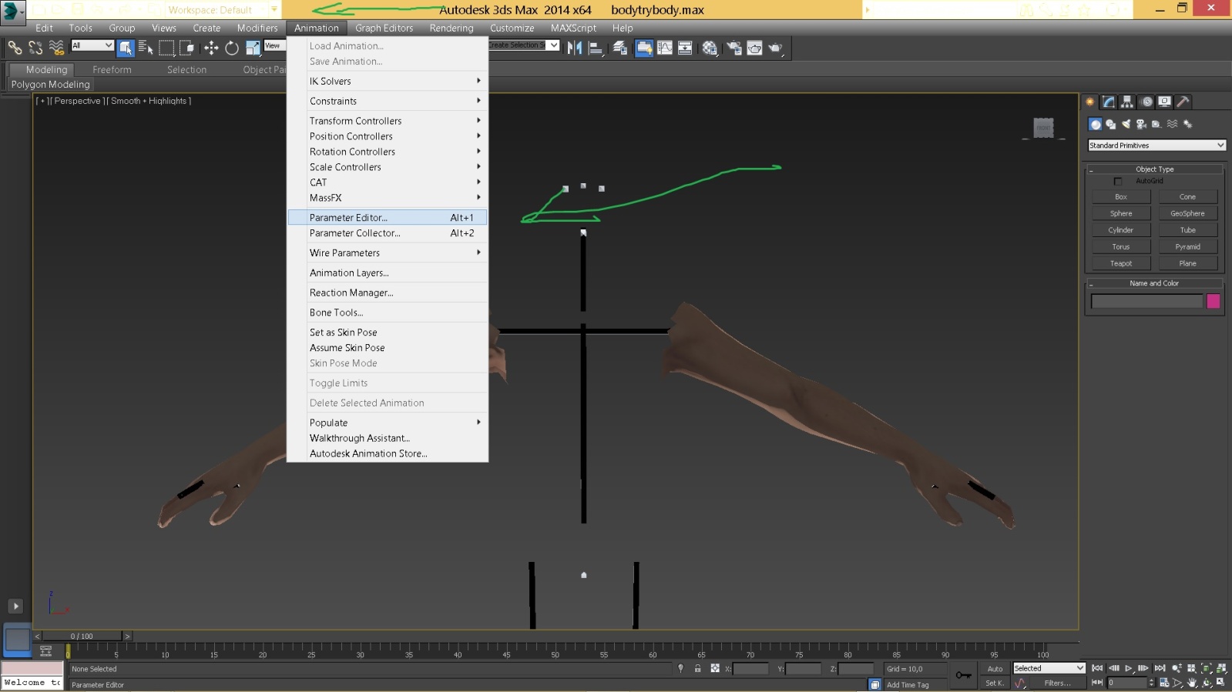Viewport: 1232px width, 692px height.
Task: Choose Parameter Collector from Animation menu
Action: click(354, 233)
